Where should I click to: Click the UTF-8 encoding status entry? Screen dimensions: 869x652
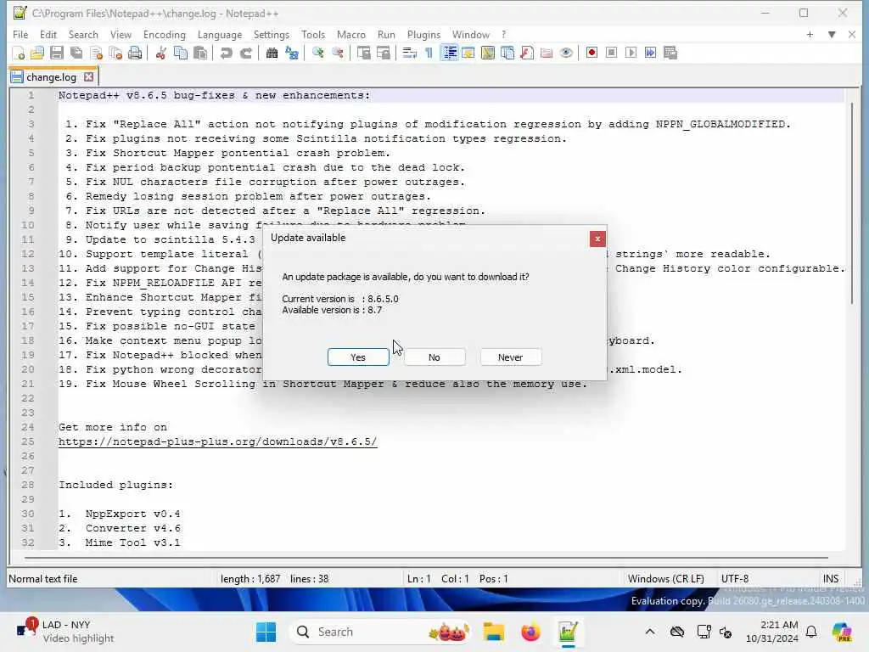(x=735, y=579)
